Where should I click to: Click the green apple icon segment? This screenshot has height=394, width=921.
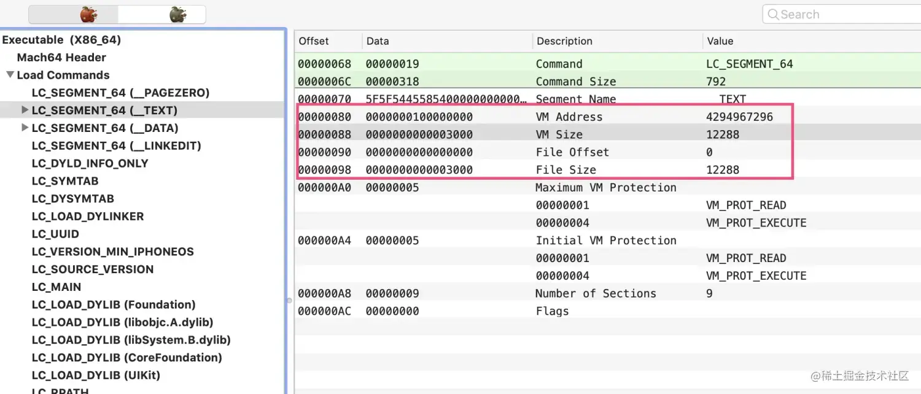pos(161,15)
